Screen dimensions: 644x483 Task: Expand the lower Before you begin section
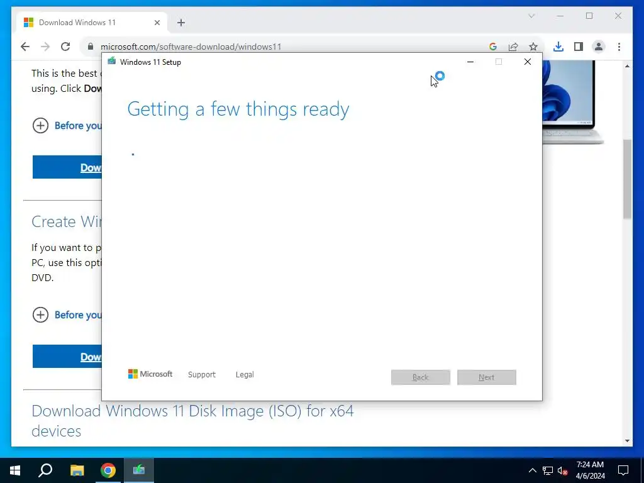coord(67,314)
